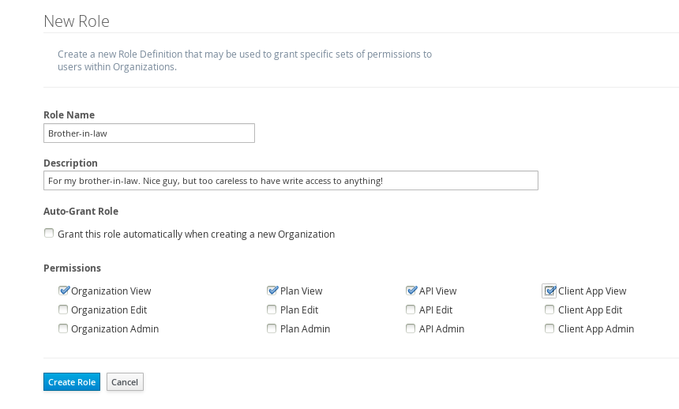Uncheck Client App View permission

(x=550, y=291)
